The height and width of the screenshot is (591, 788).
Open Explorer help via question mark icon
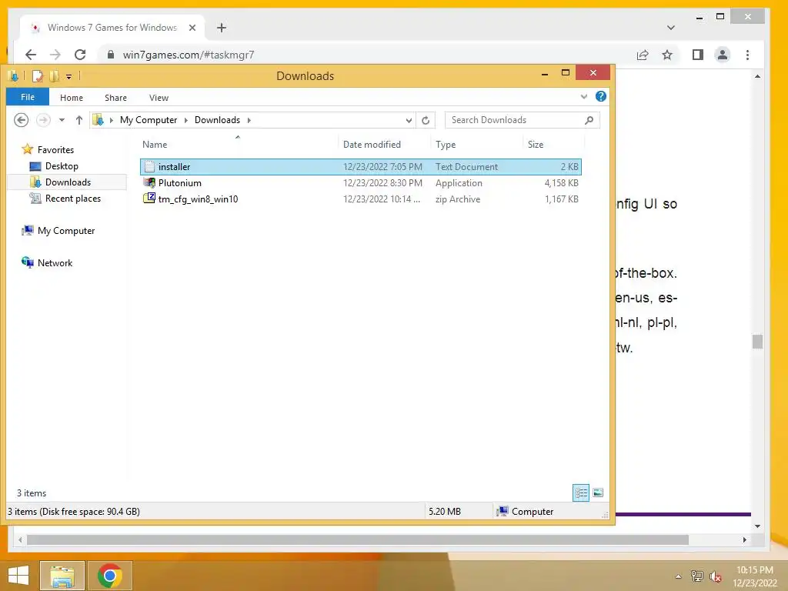(600, 96)
